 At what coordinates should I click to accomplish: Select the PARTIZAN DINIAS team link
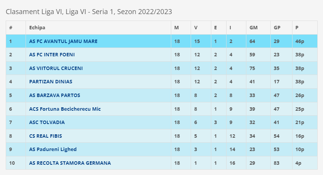point(51,81)
